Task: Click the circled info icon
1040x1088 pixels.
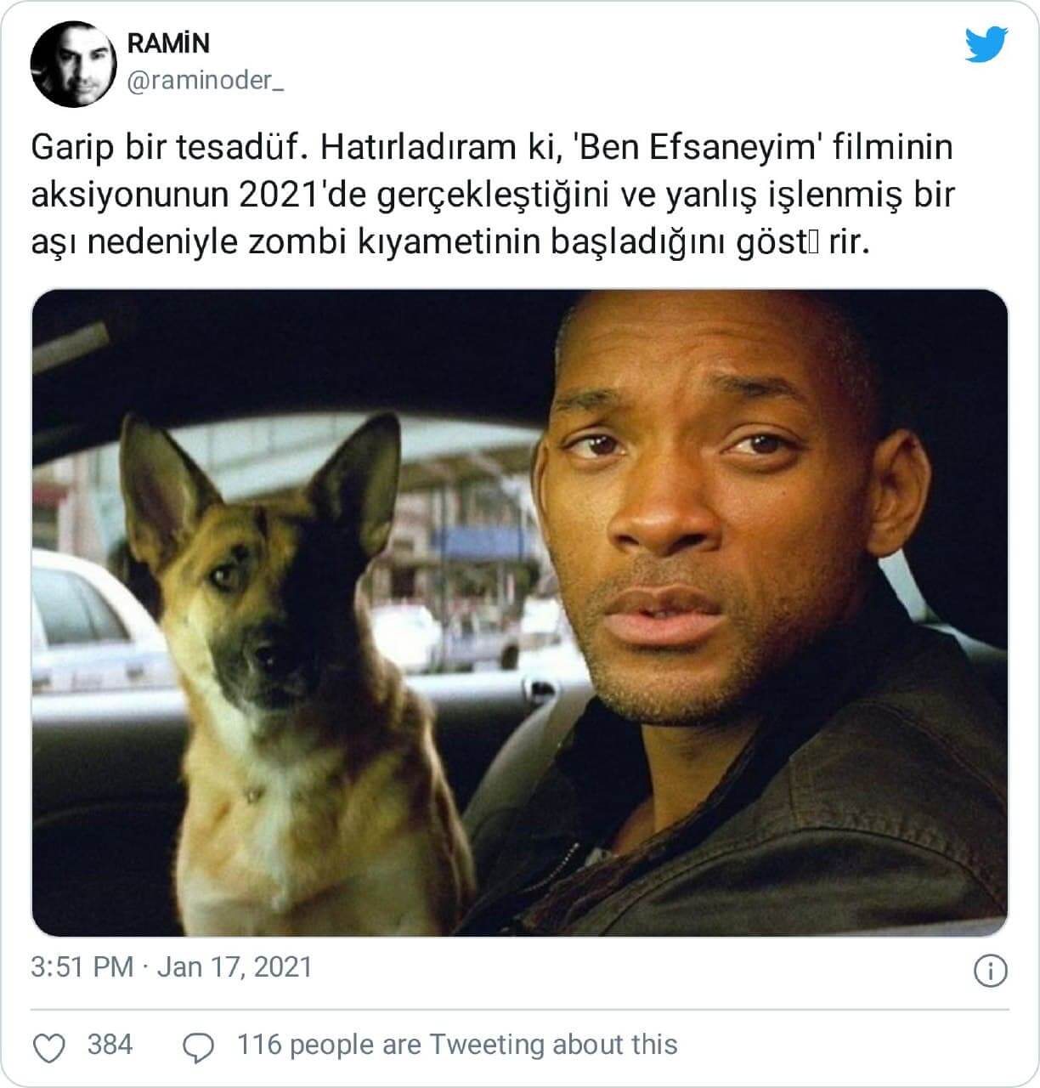Action: (991, 971)
